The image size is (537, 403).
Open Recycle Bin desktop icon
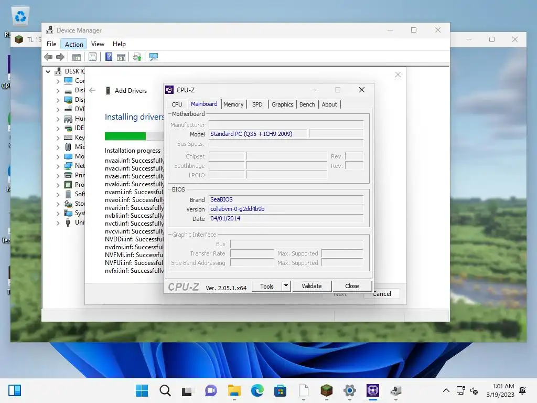[x=20, y=16]
